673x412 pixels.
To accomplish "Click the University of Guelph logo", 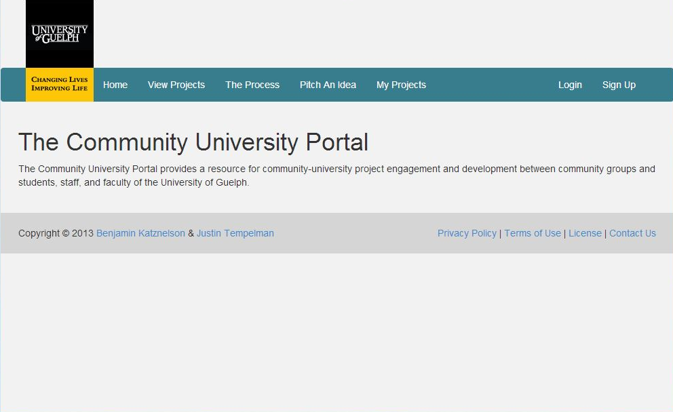I will tap(60, 34).
